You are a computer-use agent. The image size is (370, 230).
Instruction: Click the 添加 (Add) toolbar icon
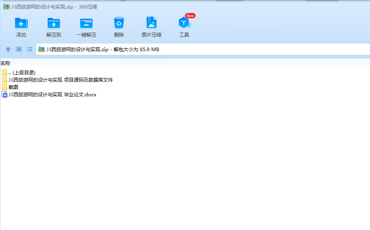click(x=21, y=23)
